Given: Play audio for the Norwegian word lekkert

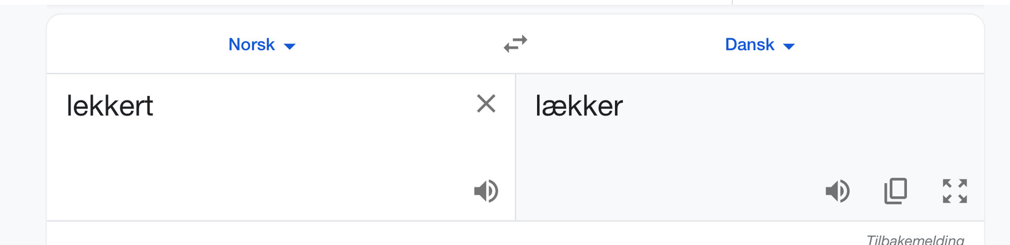Looking at the screenshot, I should [x=486, y=191].
